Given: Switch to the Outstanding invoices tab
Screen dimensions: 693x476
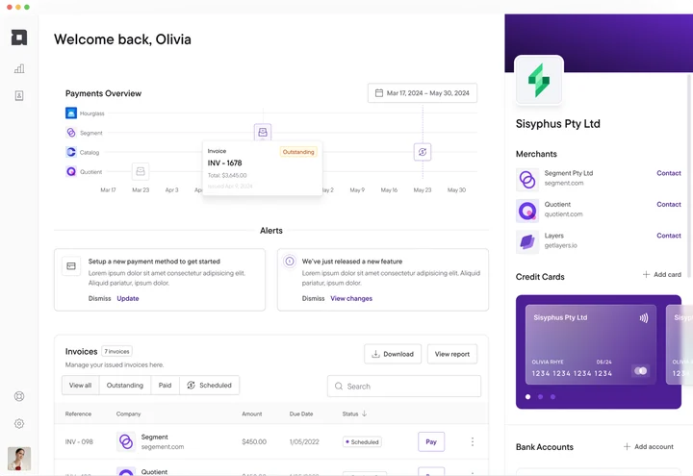Looking at the screenshot, I should (x=125, y=385).
